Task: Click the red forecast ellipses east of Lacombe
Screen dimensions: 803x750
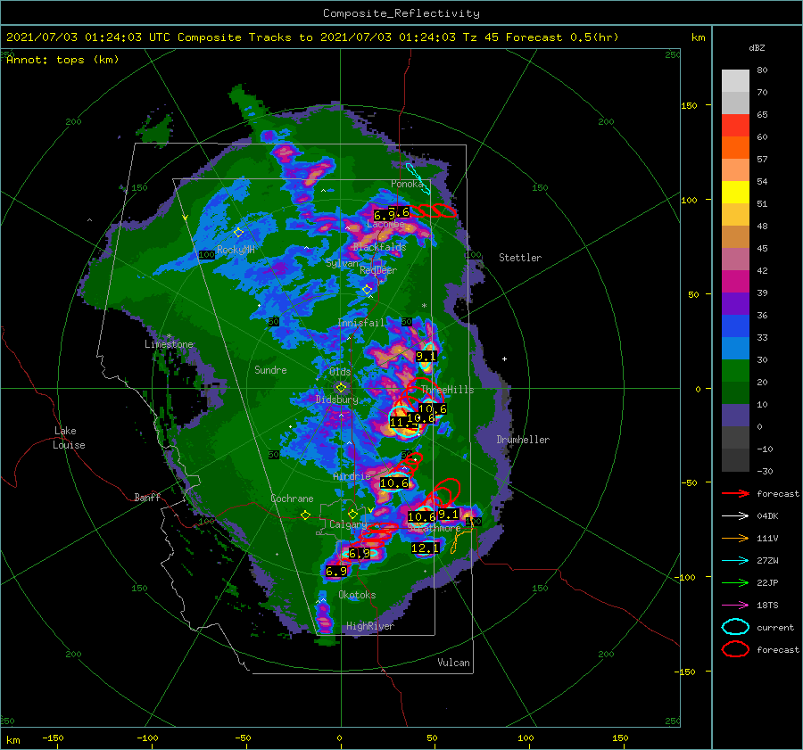Action: click(x=433, y=210)
